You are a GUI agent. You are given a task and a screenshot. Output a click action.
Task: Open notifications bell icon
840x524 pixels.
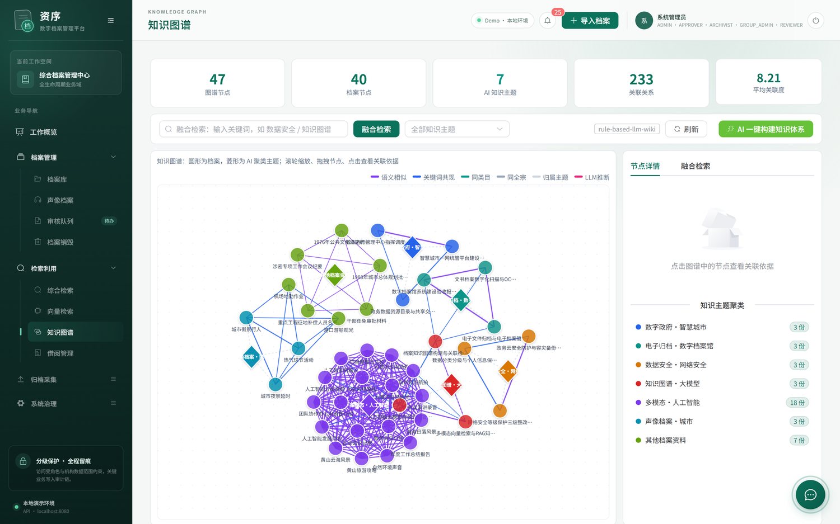pyautogui.click(x=548, y=21)
